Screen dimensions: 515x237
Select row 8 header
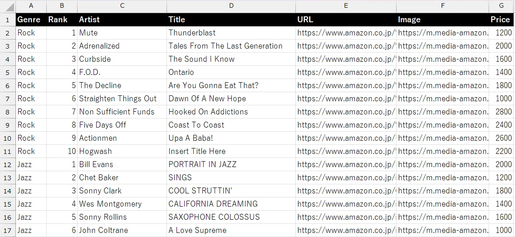(x=8, y=112)
